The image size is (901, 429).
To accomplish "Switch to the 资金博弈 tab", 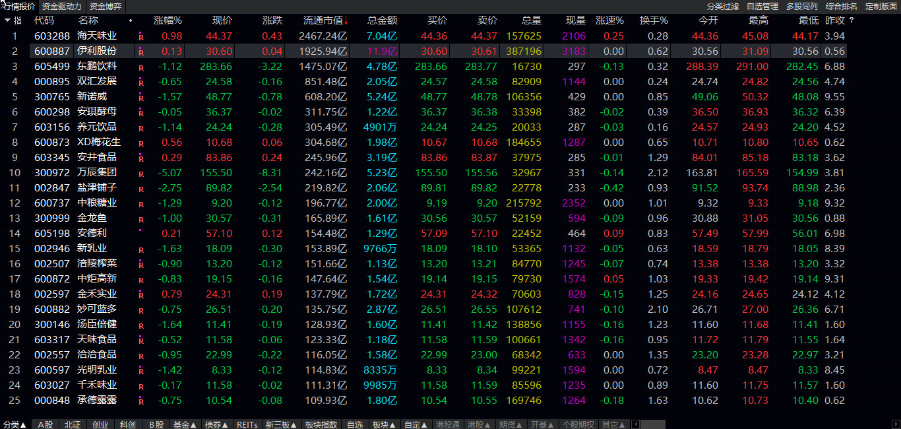I will pos(106,6).
